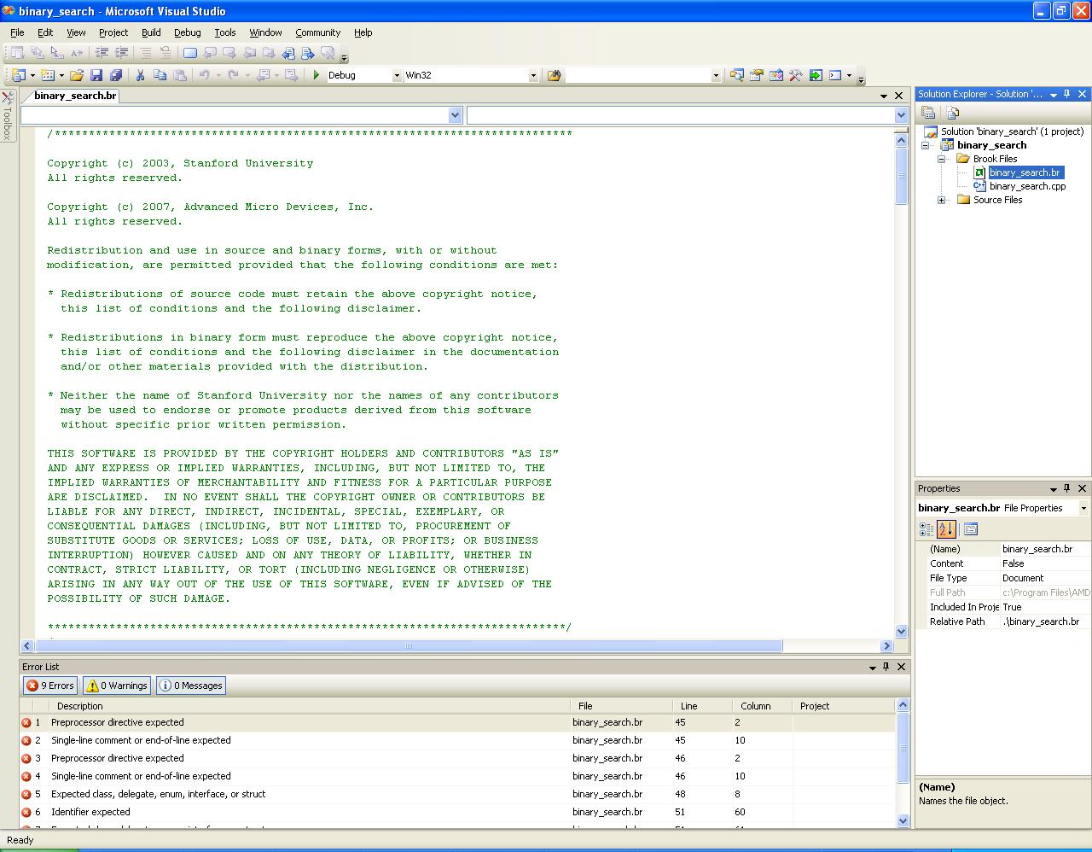Select binary_search.cpp in Solution Explorer
Screen dimensions: 1092x852
coord(1027,186)
